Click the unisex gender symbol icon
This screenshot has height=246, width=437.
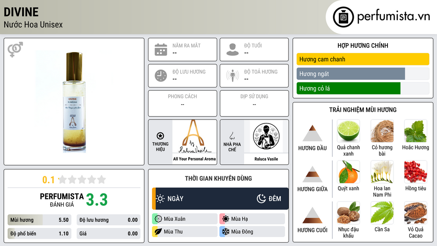tap(15, 50)
